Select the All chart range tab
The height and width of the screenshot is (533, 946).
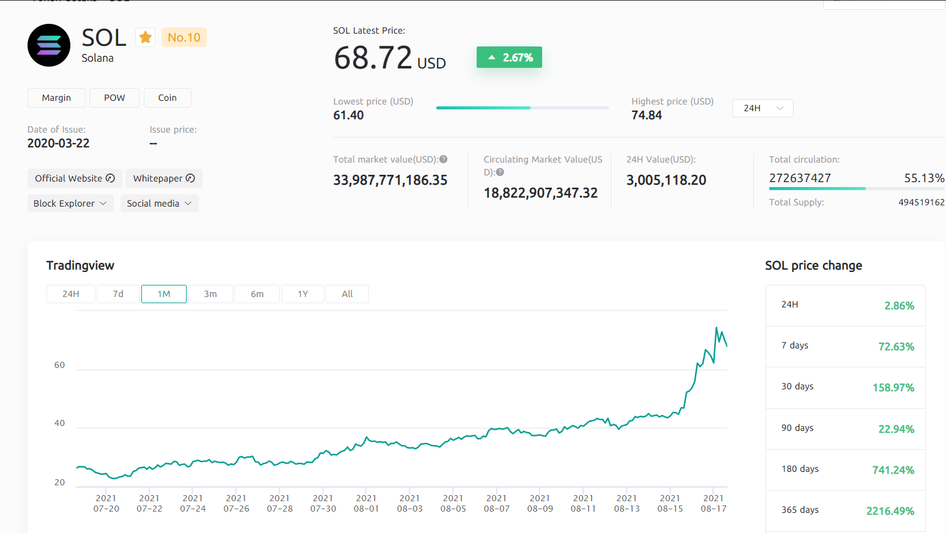pyautogui.click(x=348, y=294)
